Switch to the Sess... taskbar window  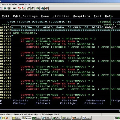coord(27,118)
